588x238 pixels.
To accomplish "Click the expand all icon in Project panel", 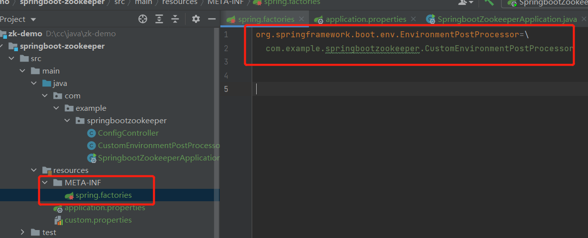I will pos(159,19).
